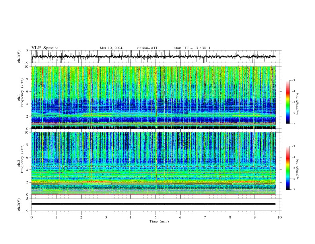The image size is (315, 244).
Task: Click the "7" tick on Time axis
Action: tap(205, 217)
